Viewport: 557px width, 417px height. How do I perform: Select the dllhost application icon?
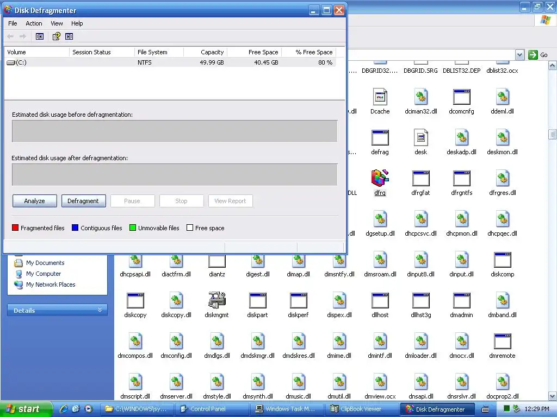click(x=380, y=301)
